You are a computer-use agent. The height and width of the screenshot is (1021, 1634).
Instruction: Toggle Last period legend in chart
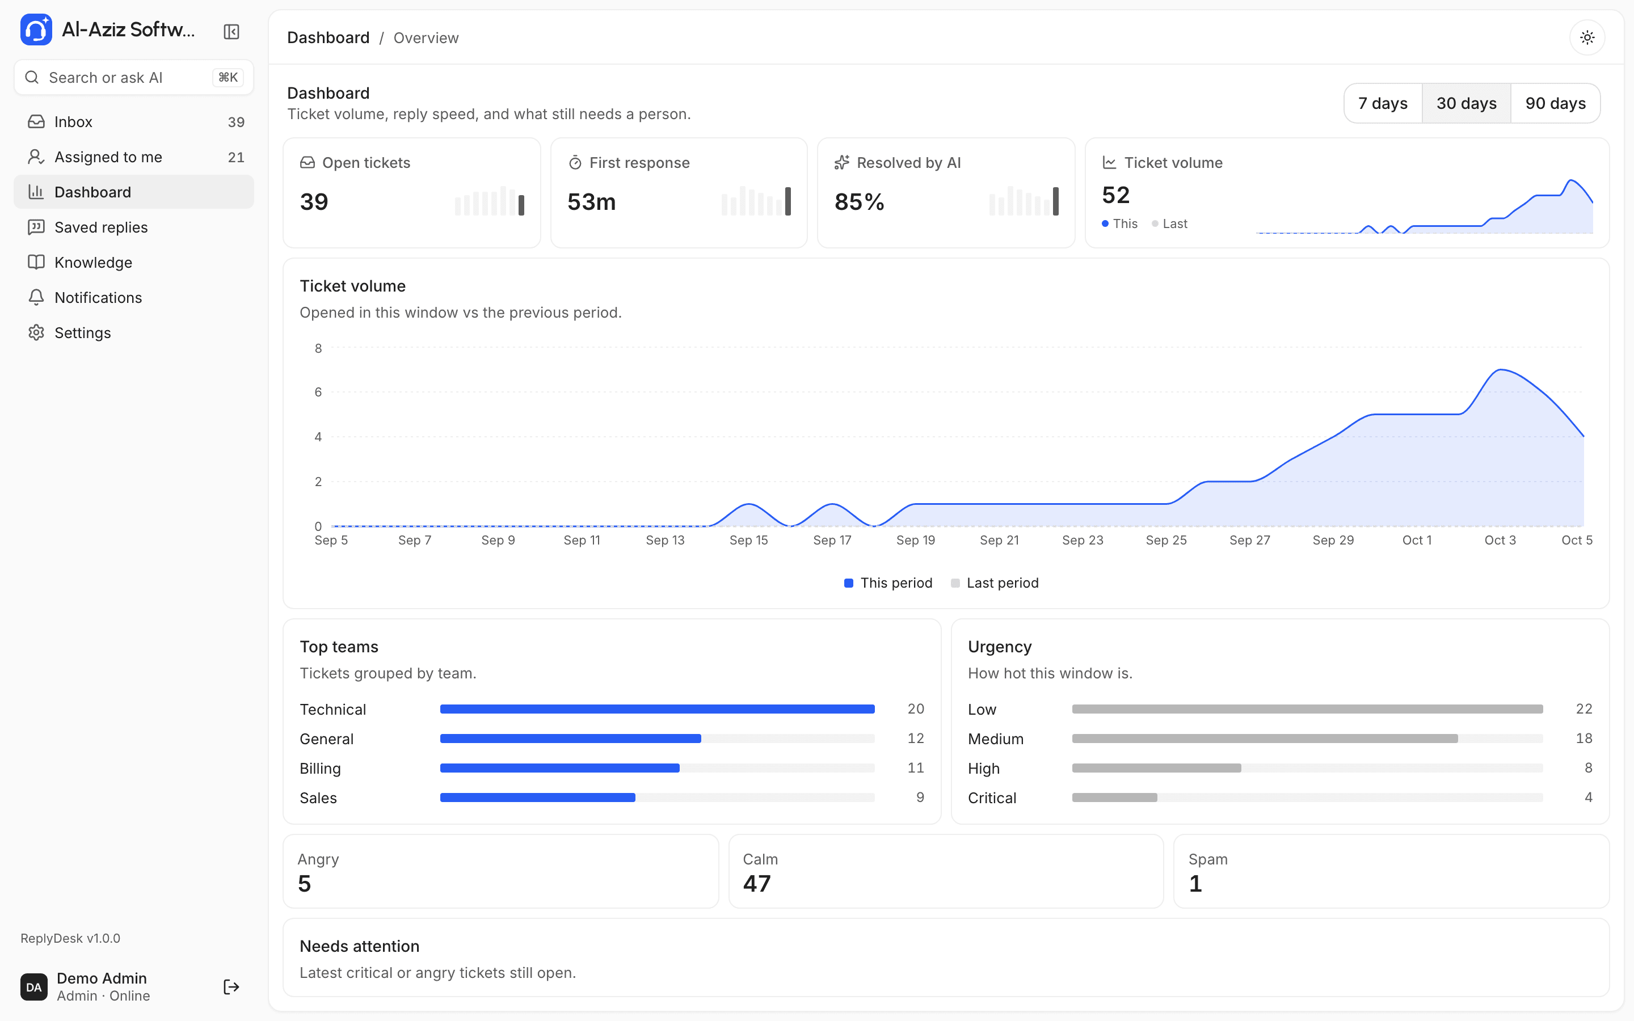(x=995, y=583)
